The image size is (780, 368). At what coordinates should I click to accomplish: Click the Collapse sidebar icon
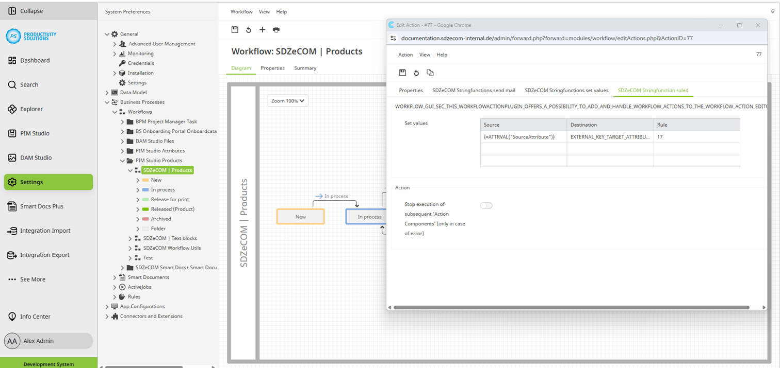12,11
